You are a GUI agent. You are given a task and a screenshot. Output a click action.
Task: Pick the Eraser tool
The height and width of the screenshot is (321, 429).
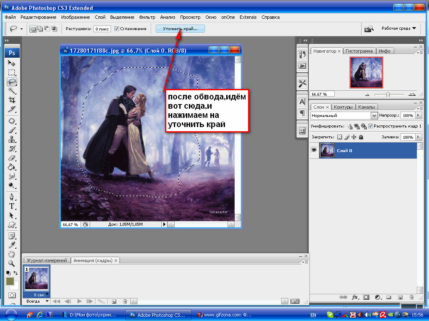click(12, 158)
